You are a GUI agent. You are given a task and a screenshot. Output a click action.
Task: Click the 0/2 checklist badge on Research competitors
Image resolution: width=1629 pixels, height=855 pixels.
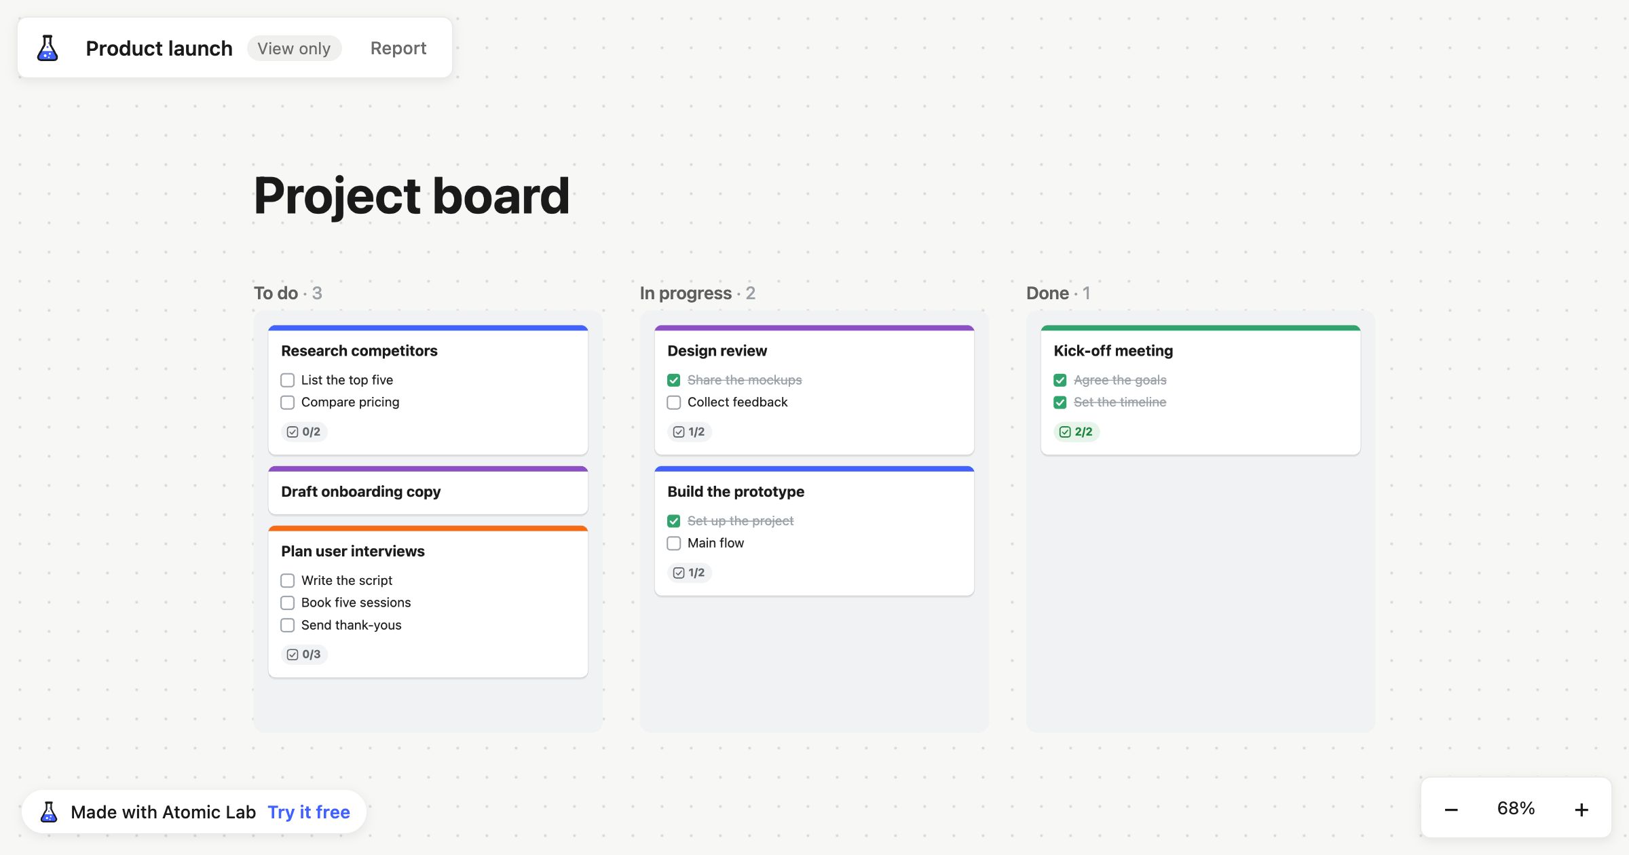pyautogui.click(x=304, y=432)
